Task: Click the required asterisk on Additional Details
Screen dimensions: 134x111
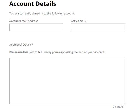Action: (x=32, y=44)
